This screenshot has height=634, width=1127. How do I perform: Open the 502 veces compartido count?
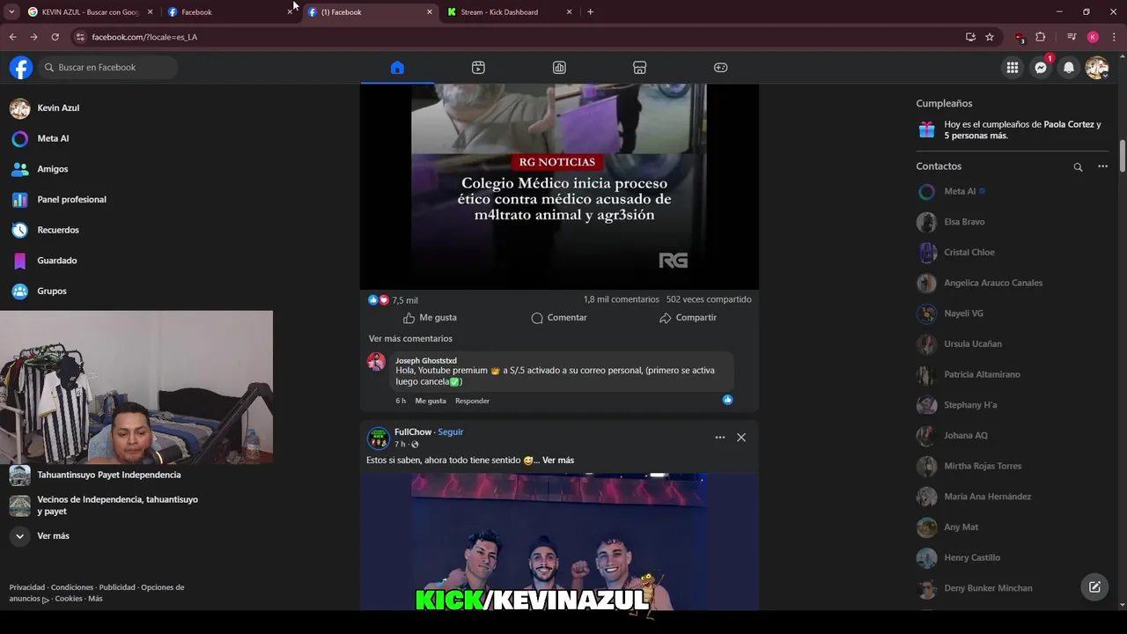coord(709,299)
